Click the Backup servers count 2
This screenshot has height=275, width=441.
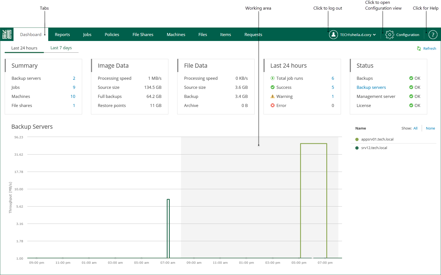point(74,78)
